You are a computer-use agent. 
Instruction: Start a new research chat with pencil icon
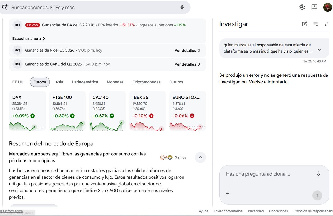[x=304, y=24]
